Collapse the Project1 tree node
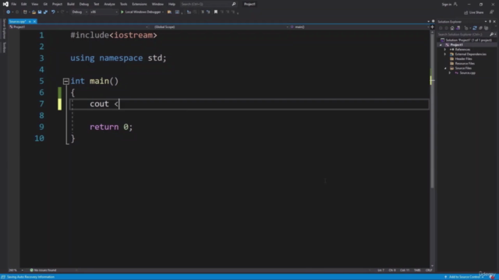This screenshot has width=499, height=280. tap(441, 45)
